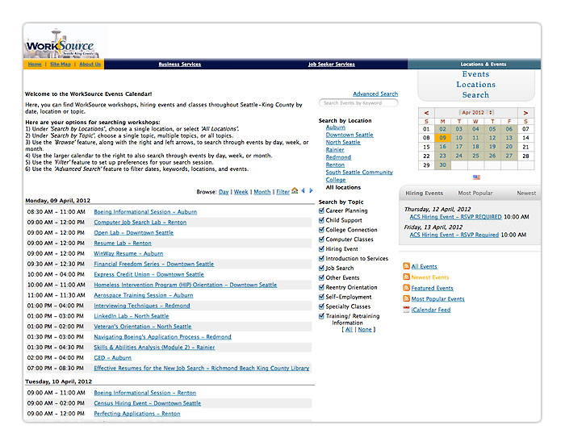Screen dimensions: 565x446
Task: Open LinkedIn Lab - North Seattle event
Action: coord(131,315)
